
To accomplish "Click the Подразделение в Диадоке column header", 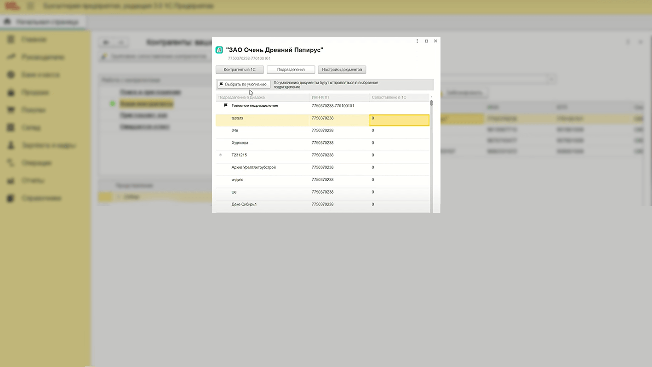I will 263,97.
